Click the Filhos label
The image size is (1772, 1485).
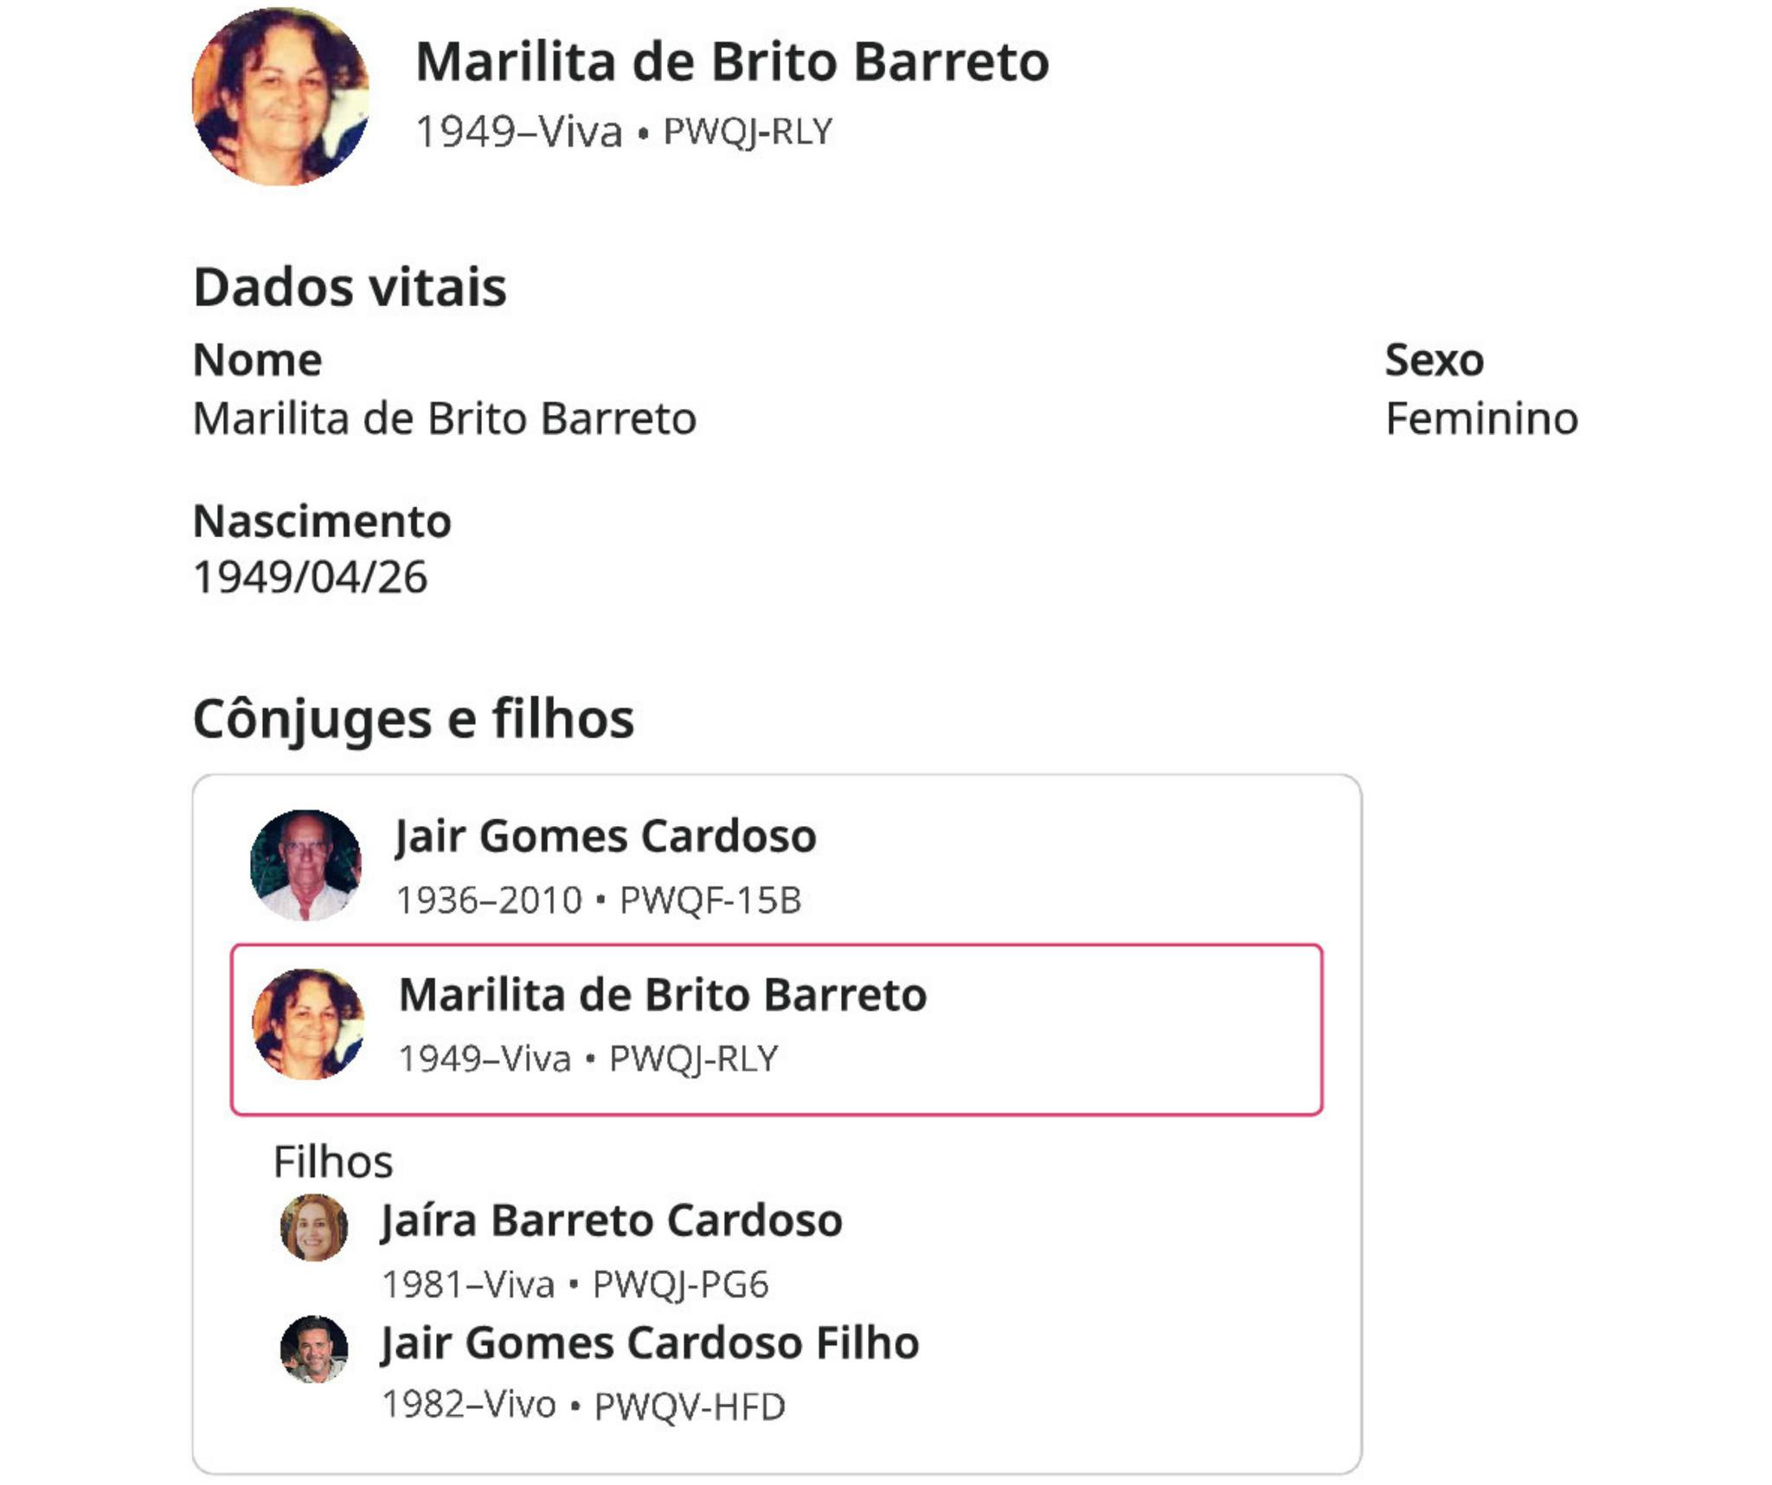[333, 1162]
